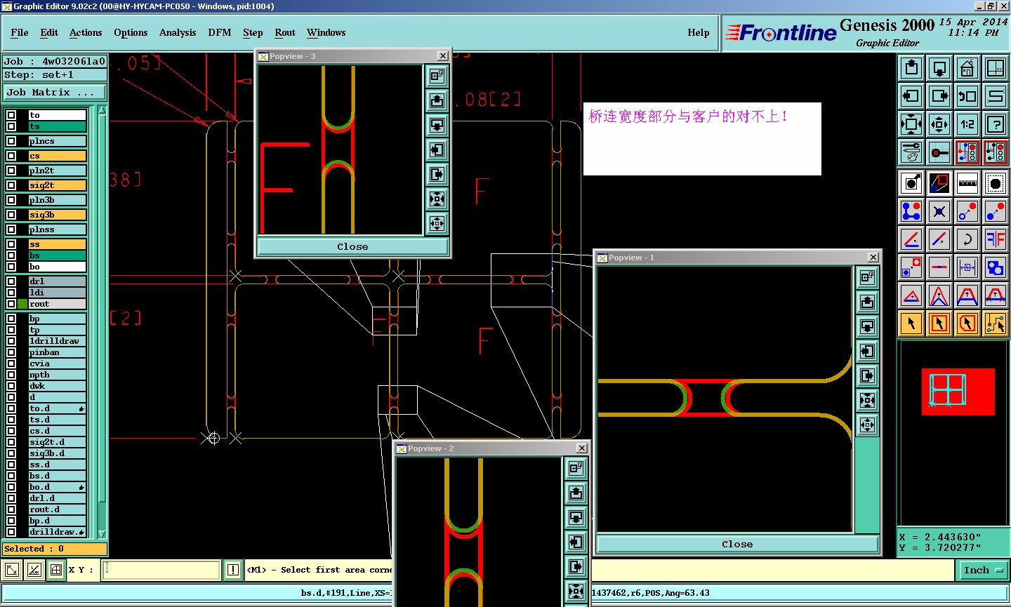Click the curved arrow rotate tool

[967, 239]
